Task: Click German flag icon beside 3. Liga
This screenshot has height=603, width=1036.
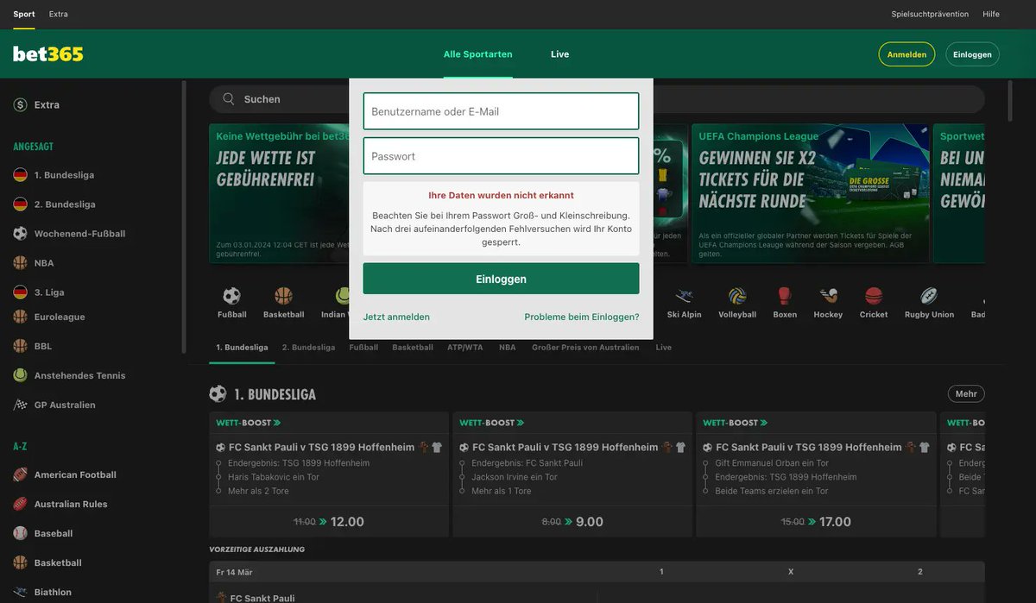Action: (x=20, y=292)
